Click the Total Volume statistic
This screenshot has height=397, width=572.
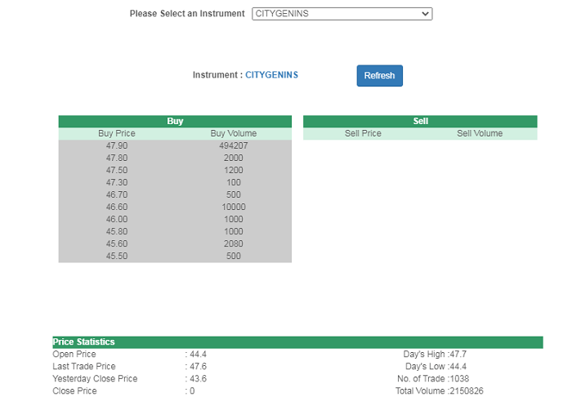pos(440,391)
